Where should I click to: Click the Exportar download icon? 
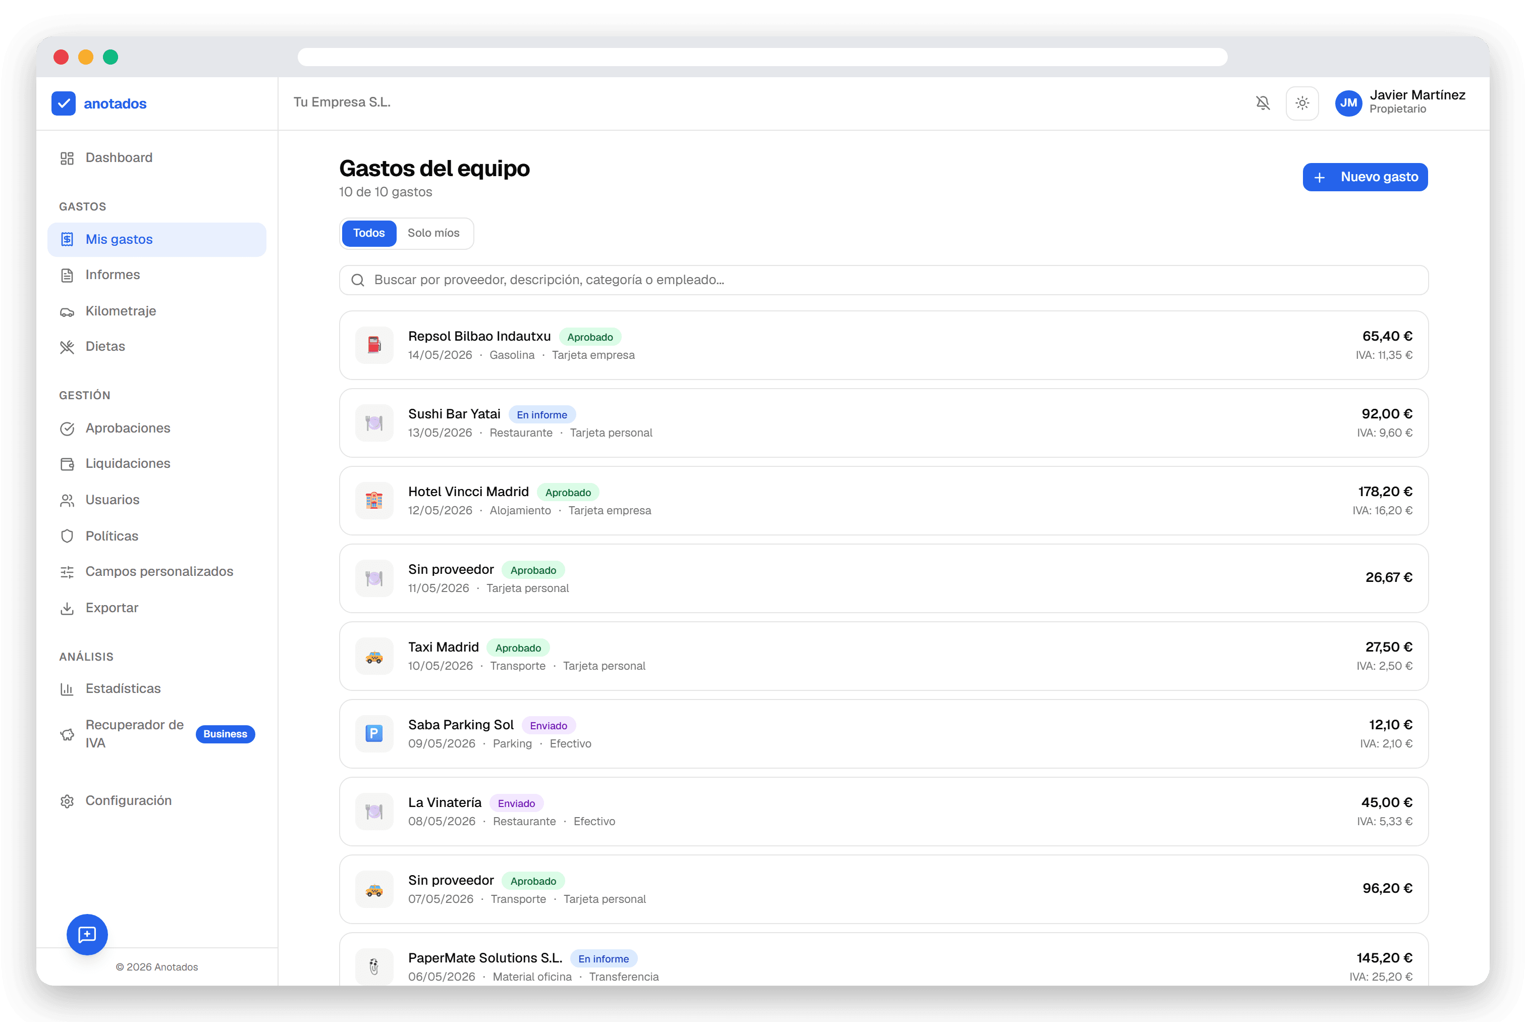click(67, 608)
